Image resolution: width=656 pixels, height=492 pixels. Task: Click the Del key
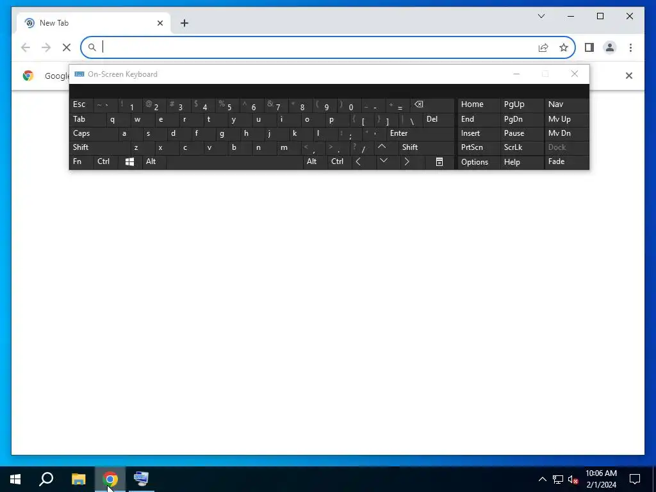pyautogui.click(x=438, y=120)
